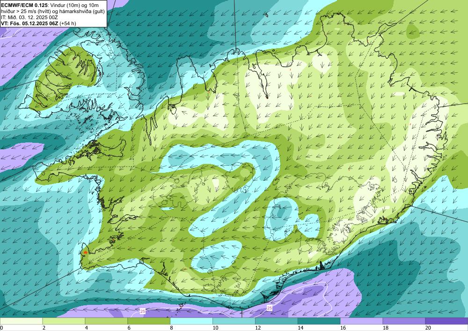Click the '8' label on the wind scale

(172, 328)
